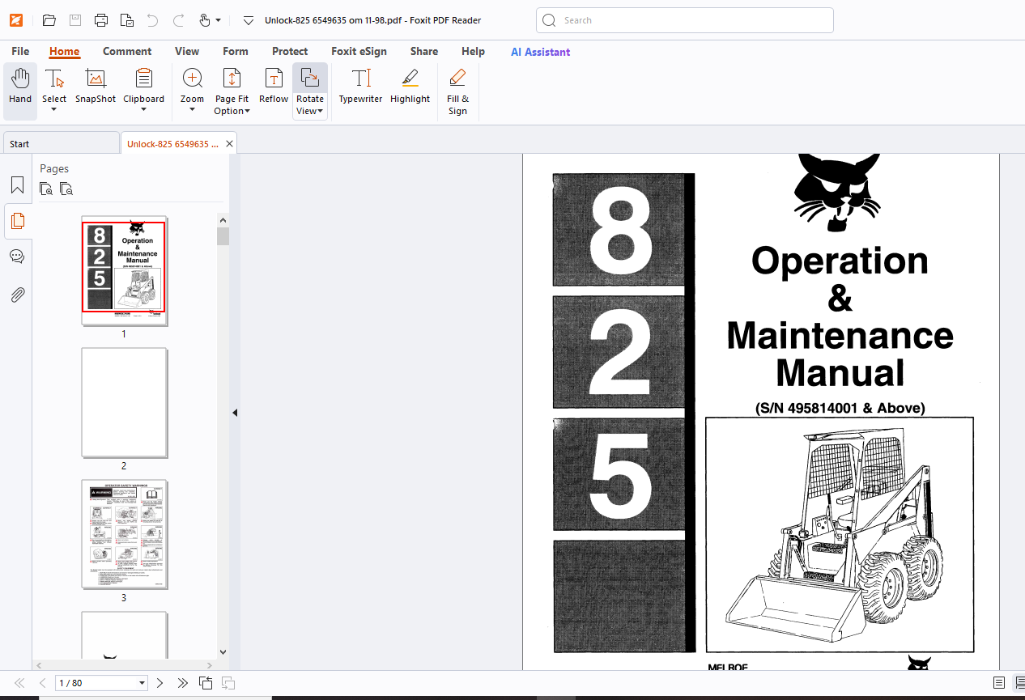
Task: Switch to the Start document tab
Action: [x=61, y=143]
